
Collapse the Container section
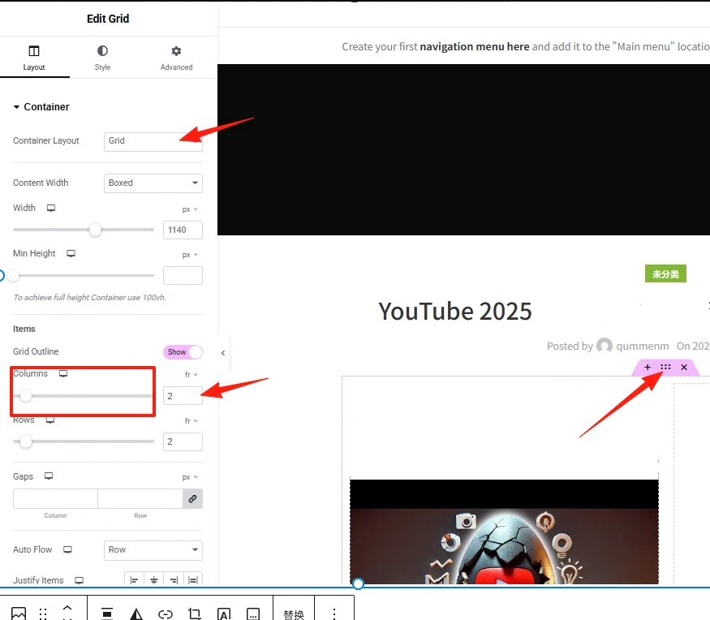pyautogui.click(x=15, y=106)
